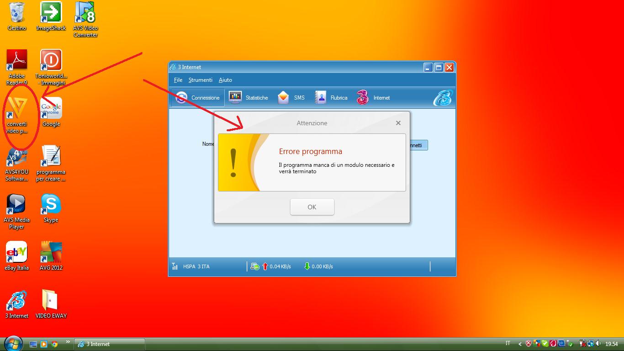624x351 pixels.
Task: Click Skype green check tray icon
Action: click(x=545, y=344)
